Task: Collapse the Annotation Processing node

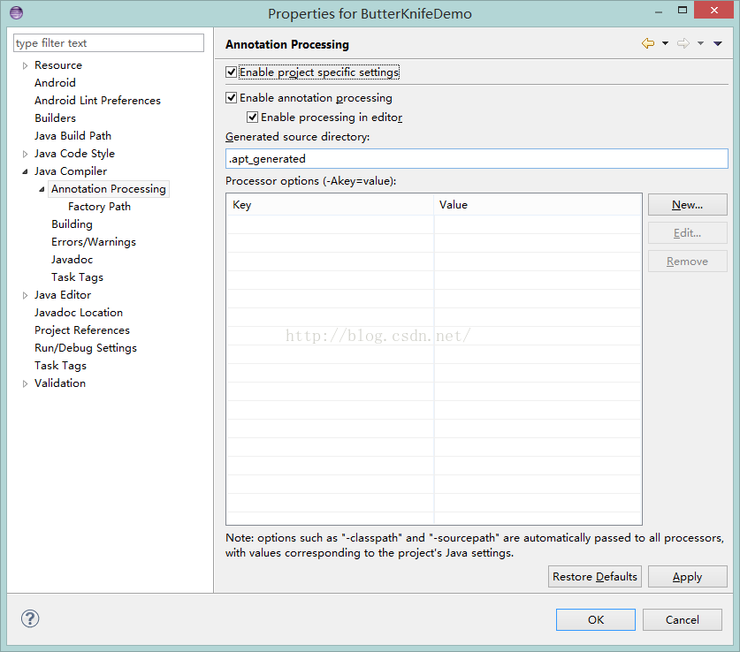Action: point(42,189)
